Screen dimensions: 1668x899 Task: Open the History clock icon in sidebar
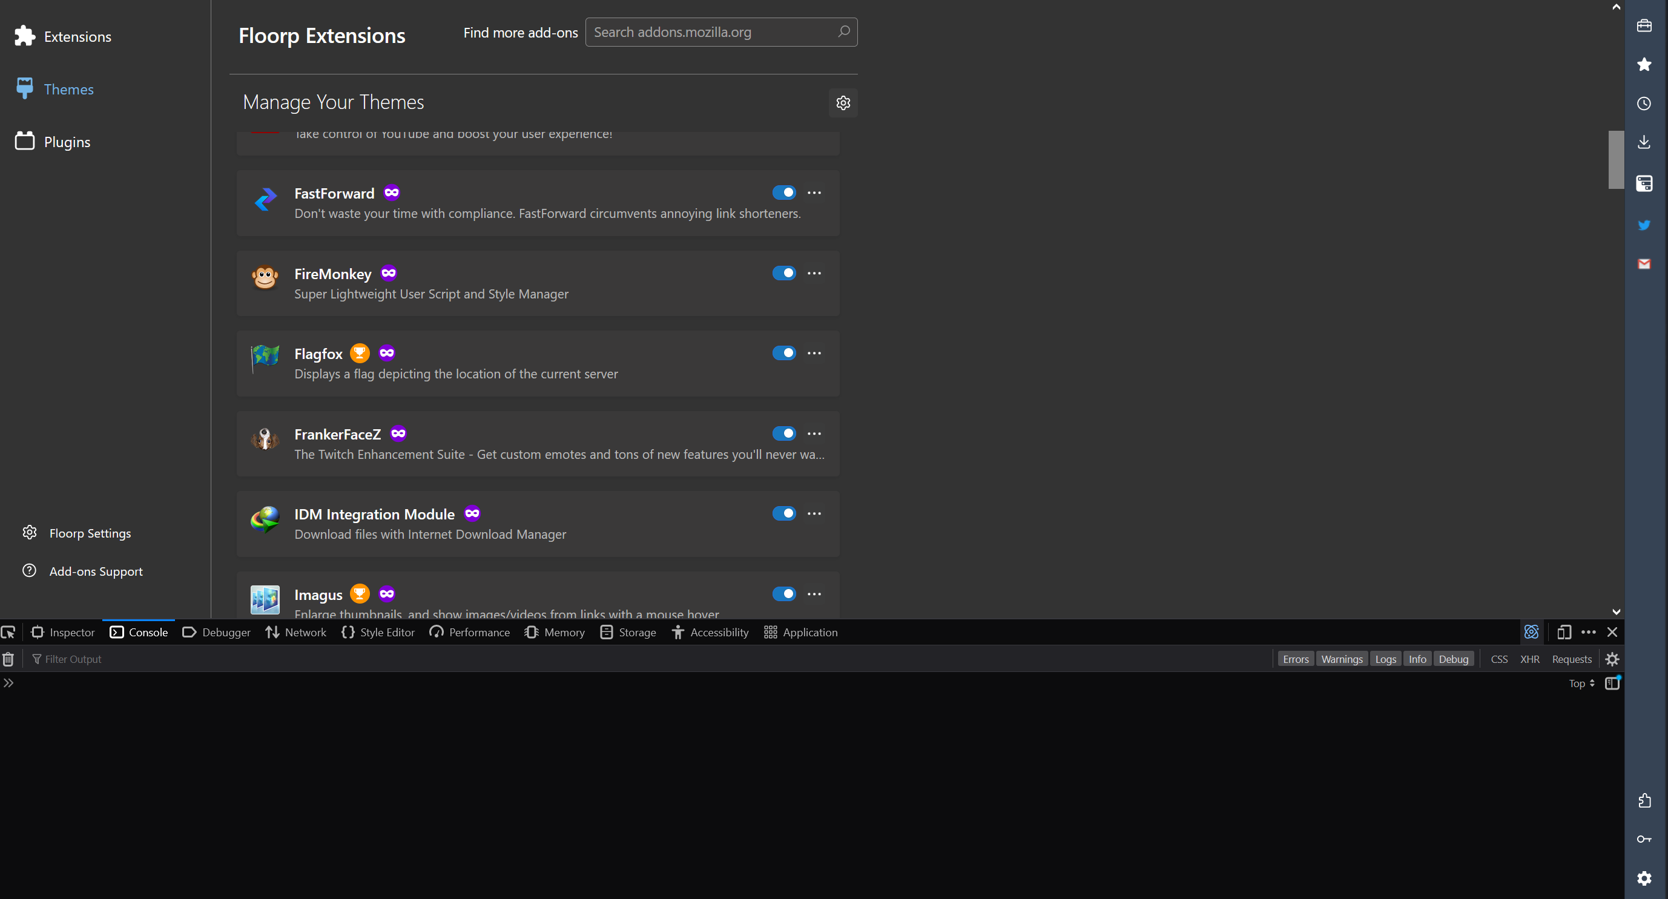1644,104
